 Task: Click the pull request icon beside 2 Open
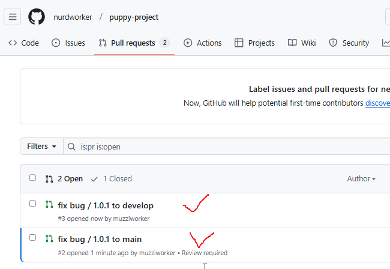point(49,179)
